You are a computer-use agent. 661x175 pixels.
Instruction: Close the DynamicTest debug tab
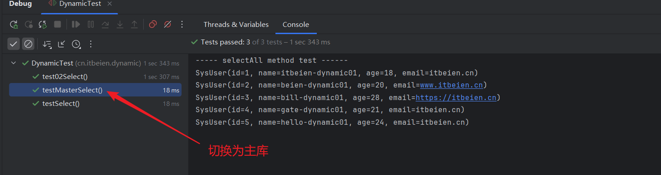tap(110, 4)
